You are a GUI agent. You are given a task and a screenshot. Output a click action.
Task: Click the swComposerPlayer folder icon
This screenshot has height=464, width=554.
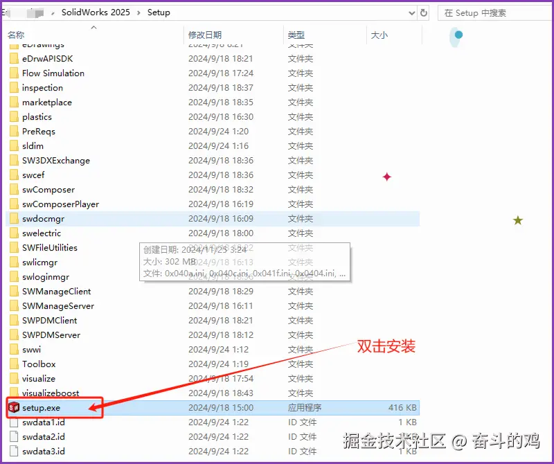click(14, 204)
